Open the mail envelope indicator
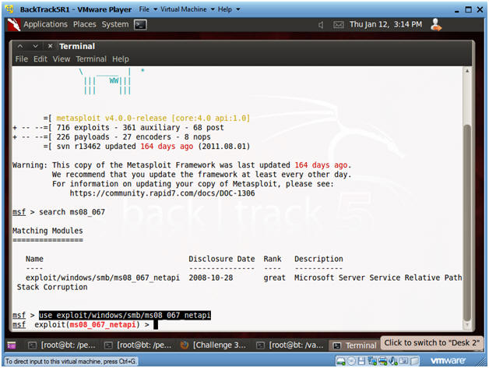This screenshot has height=368, width=489. point(339,25)
